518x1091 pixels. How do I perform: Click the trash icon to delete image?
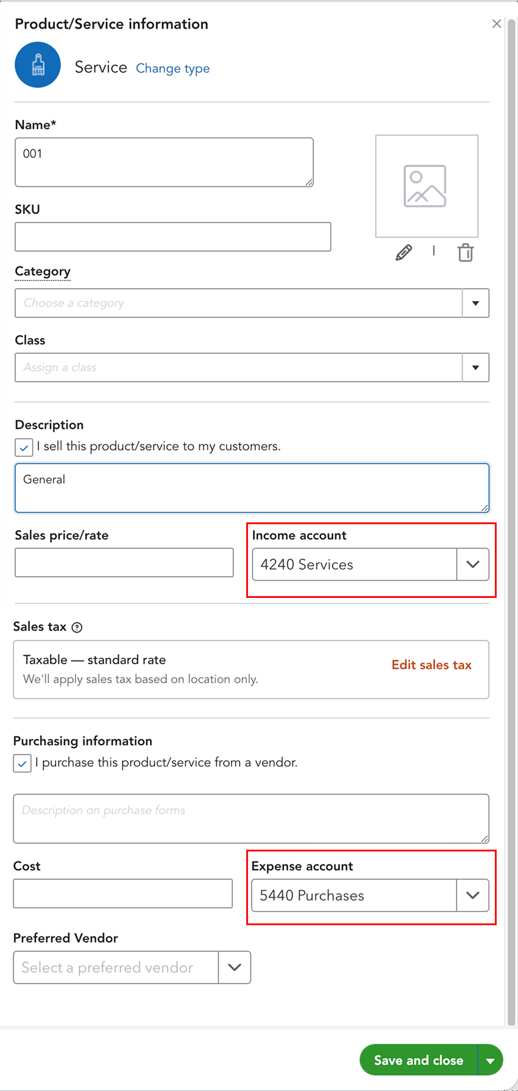tap(466, 252)
